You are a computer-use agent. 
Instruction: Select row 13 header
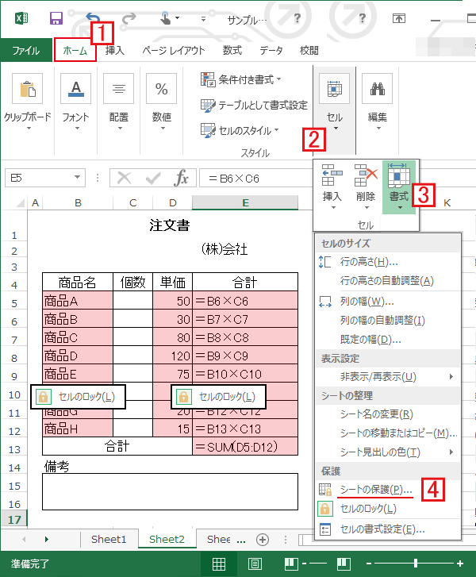coord(14,449)
